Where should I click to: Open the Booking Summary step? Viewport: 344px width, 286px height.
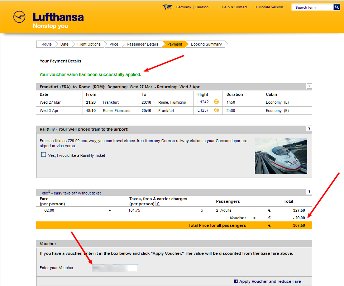[206, 44]
